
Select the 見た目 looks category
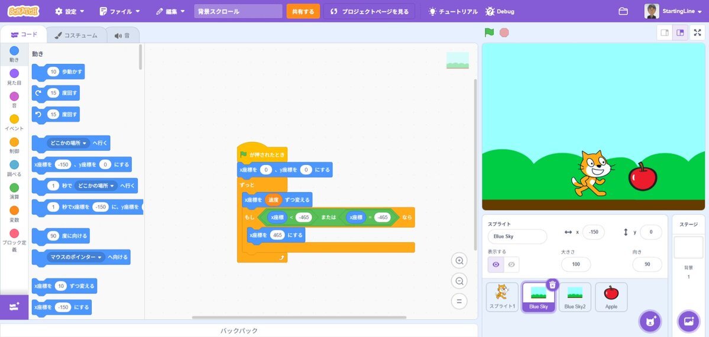point(14,77)
